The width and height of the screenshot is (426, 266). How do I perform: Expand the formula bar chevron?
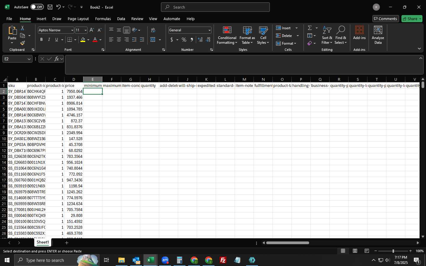(421, 58)
